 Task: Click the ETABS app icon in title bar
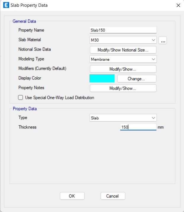(6, 5)
